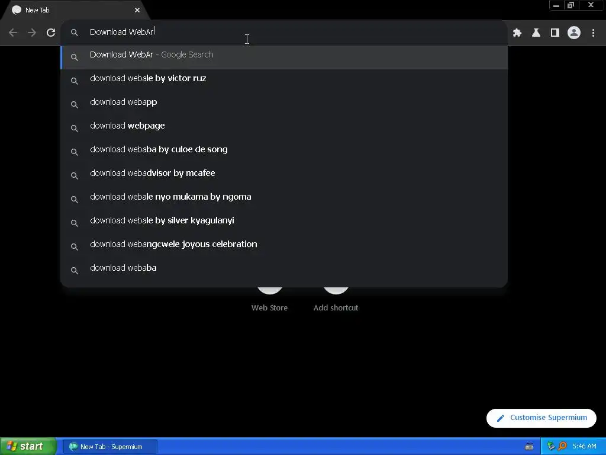Select the New Tab browser tab
The width and height of the screenshot is (606, 455).
tap(75, 10)
